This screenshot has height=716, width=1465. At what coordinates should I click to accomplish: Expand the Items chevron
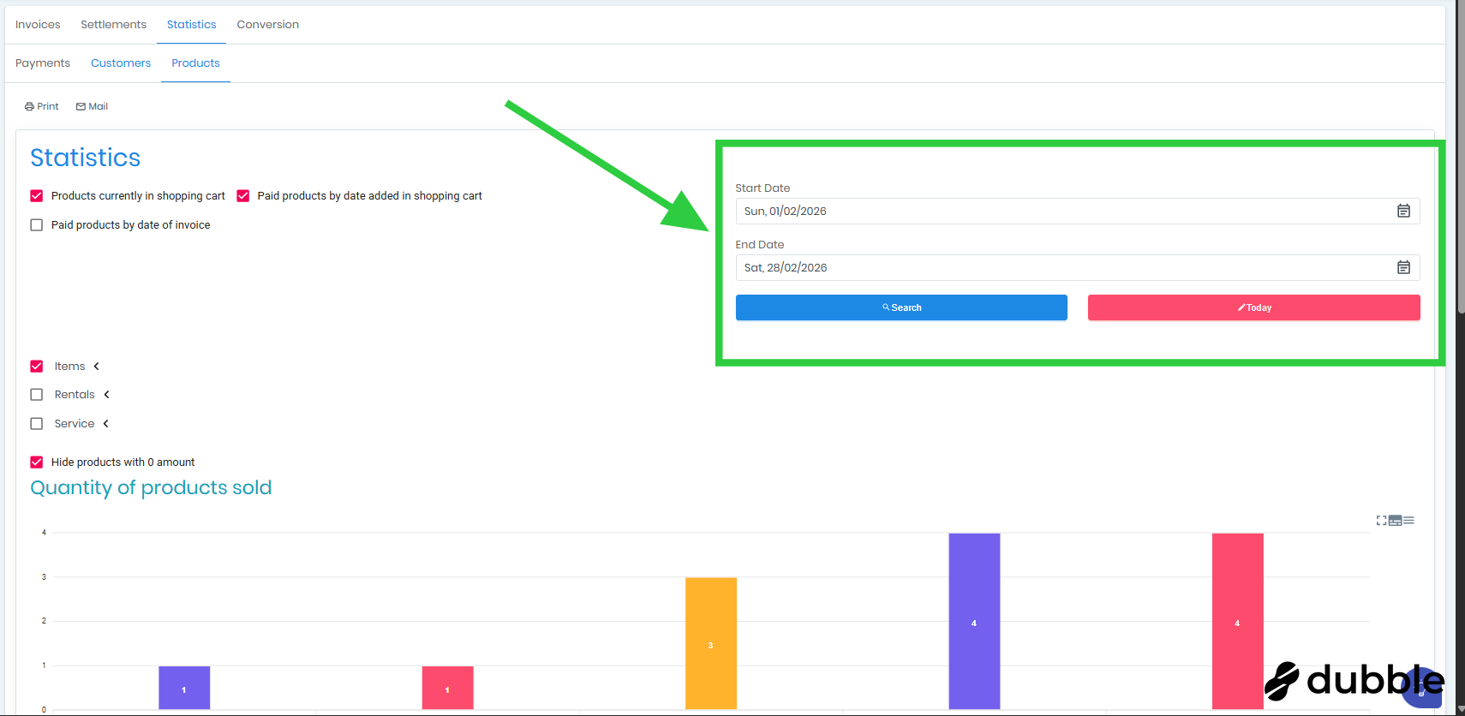(97, 367)
